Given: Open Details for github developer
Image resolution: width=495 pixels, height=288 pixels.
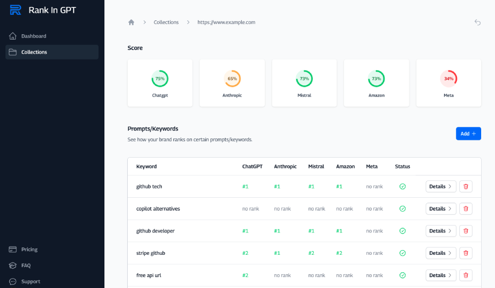Looking at the screenshot, I should pos(441,231).
